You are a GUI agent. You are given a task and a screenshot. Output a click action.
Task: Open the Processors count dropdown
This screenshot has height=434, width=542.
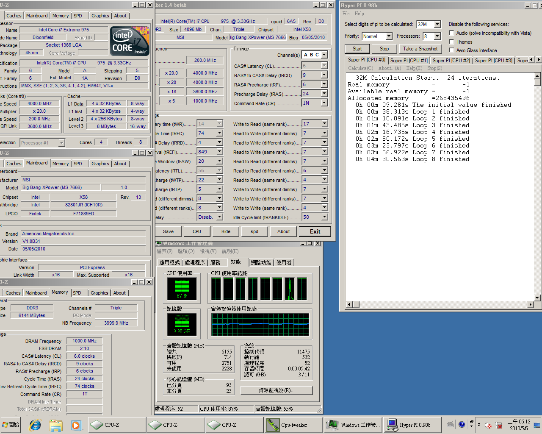pyautogui.click(x=437, y=36)
